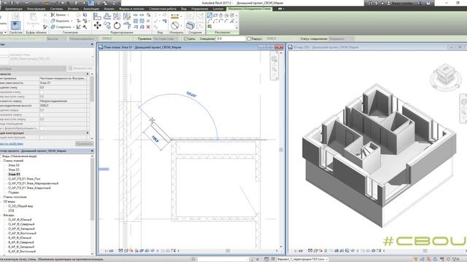This screenshot has height=262, width=467.
Task: Open the Конструкция ribbon tab
Action: click(36, 9)
